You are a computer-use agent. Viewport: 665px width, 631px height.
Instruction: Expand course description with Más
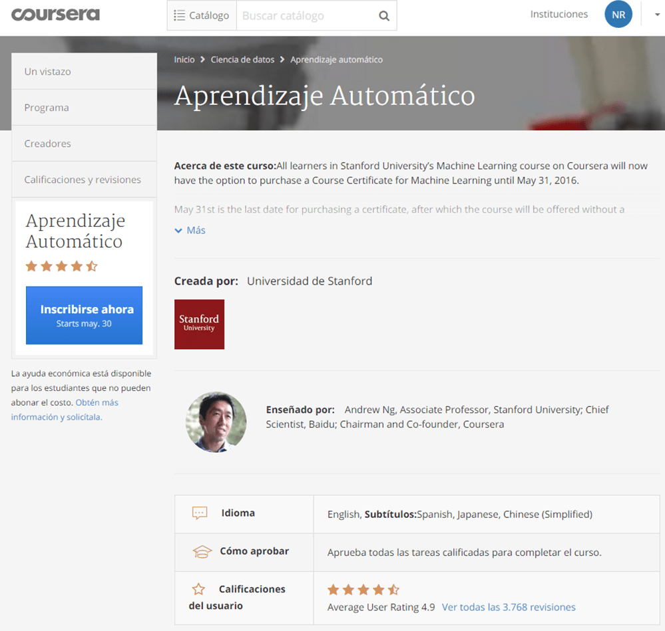click(x=190, y=230)
